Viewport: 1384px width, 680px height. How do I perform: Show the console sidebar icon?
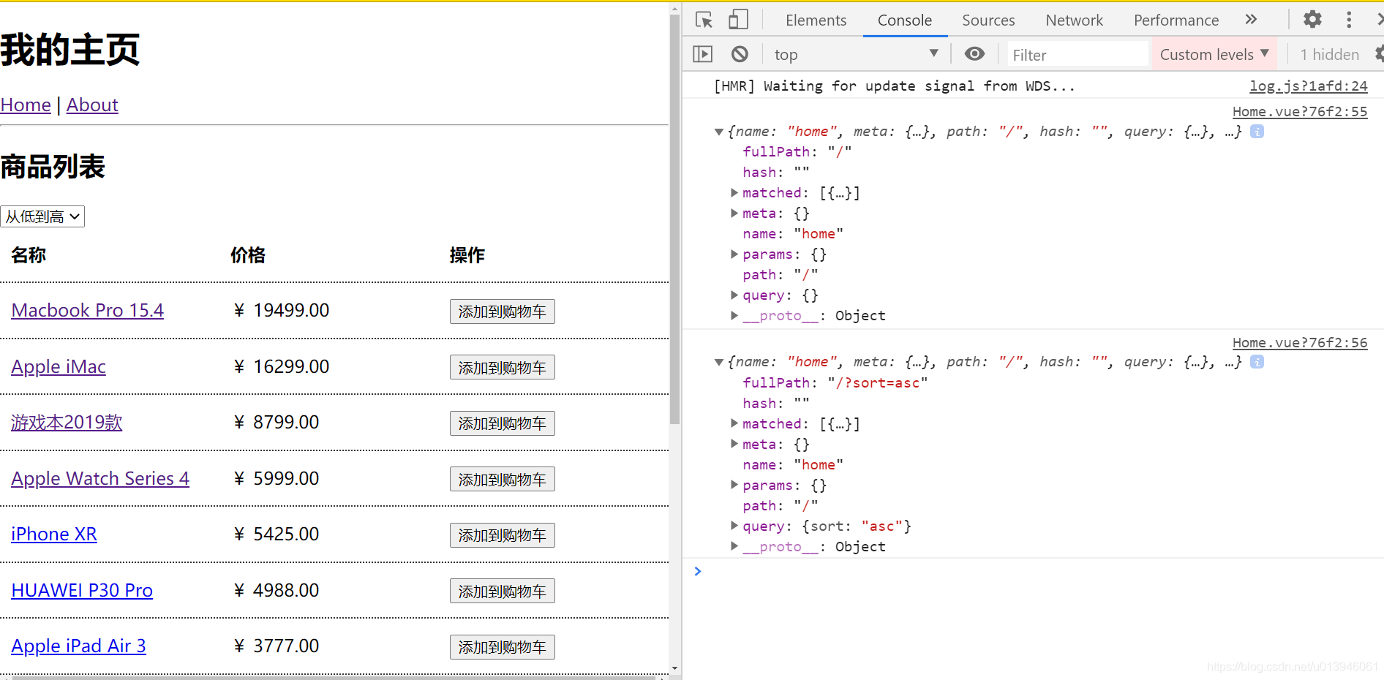(x=703, y=54)
